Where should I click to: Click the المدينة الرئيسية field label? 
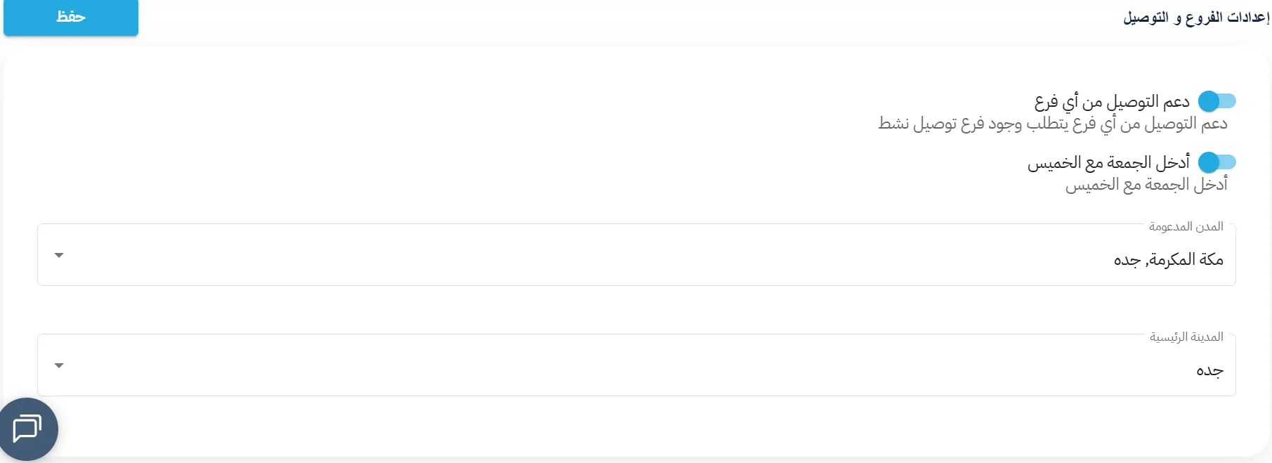pos(1186,337)
